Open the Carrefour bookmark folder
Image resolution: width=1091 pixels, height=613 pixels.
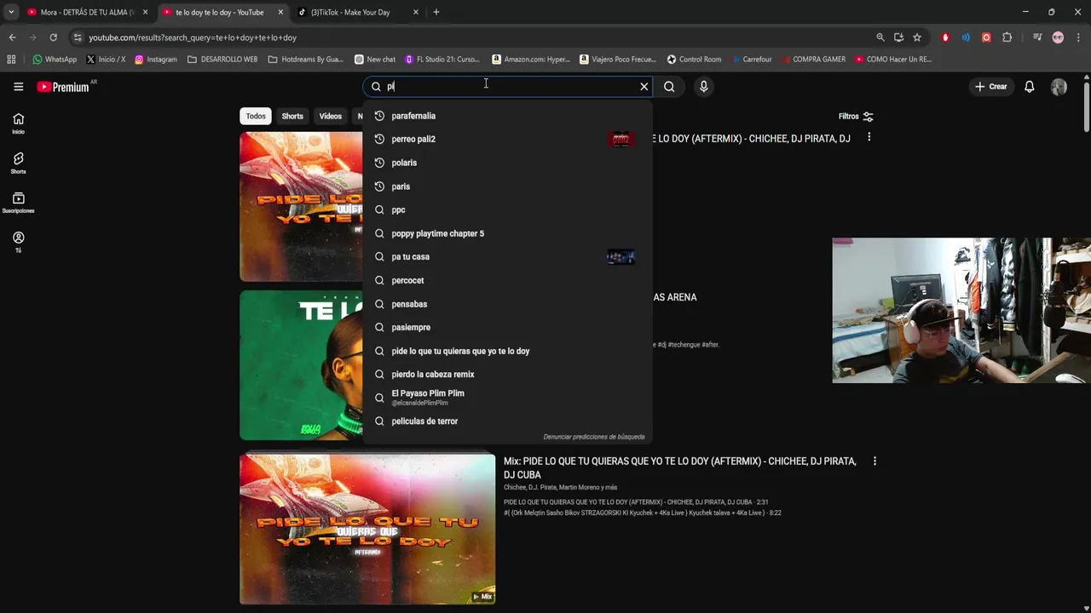pos(750,60)
